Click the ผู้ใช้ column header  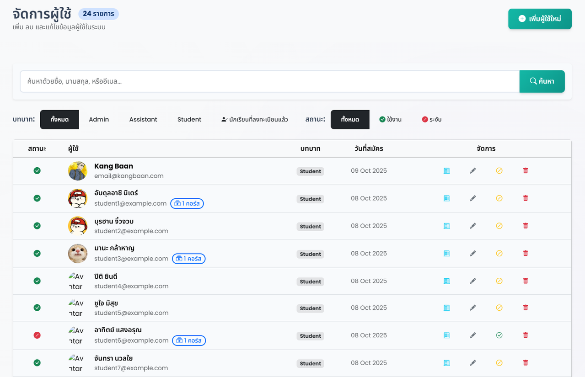(x=73, y=149)
